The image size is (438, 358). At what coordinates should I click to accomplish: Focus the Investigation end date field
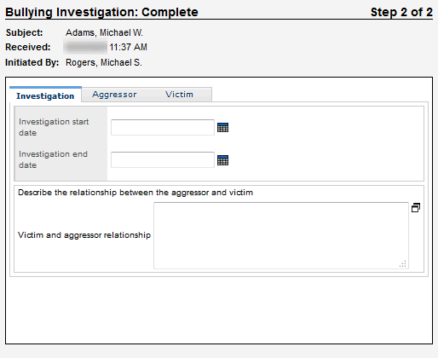pos(163,159)
